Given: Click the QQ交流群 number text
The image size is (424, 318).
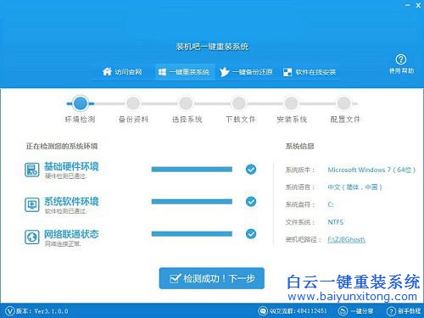Looking at the screenshot, I should click(298, 311).
